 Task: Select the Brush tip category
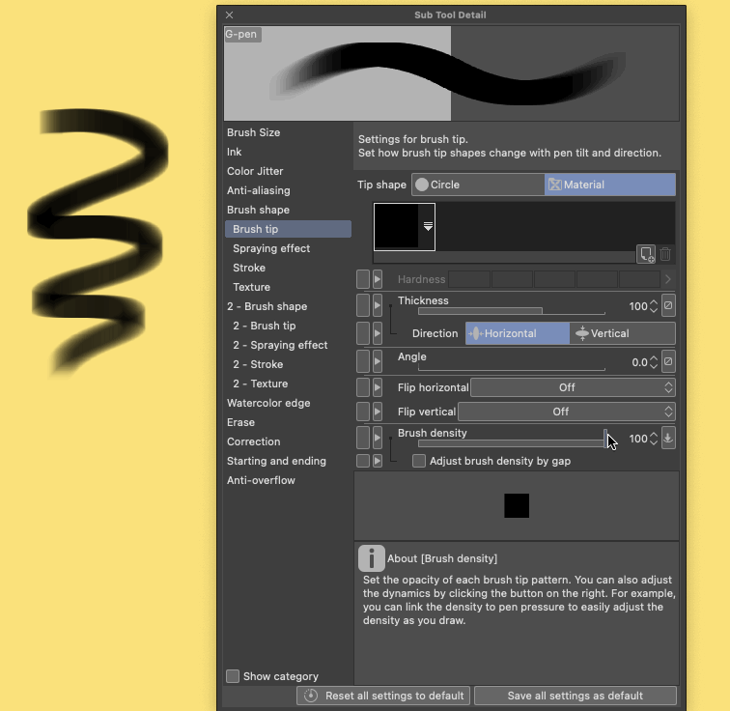(288, 229)
